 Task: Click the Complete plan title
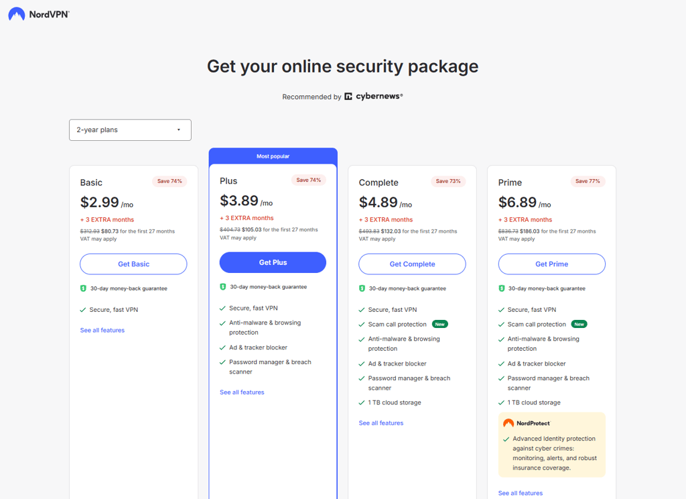[x=379, y=182]
